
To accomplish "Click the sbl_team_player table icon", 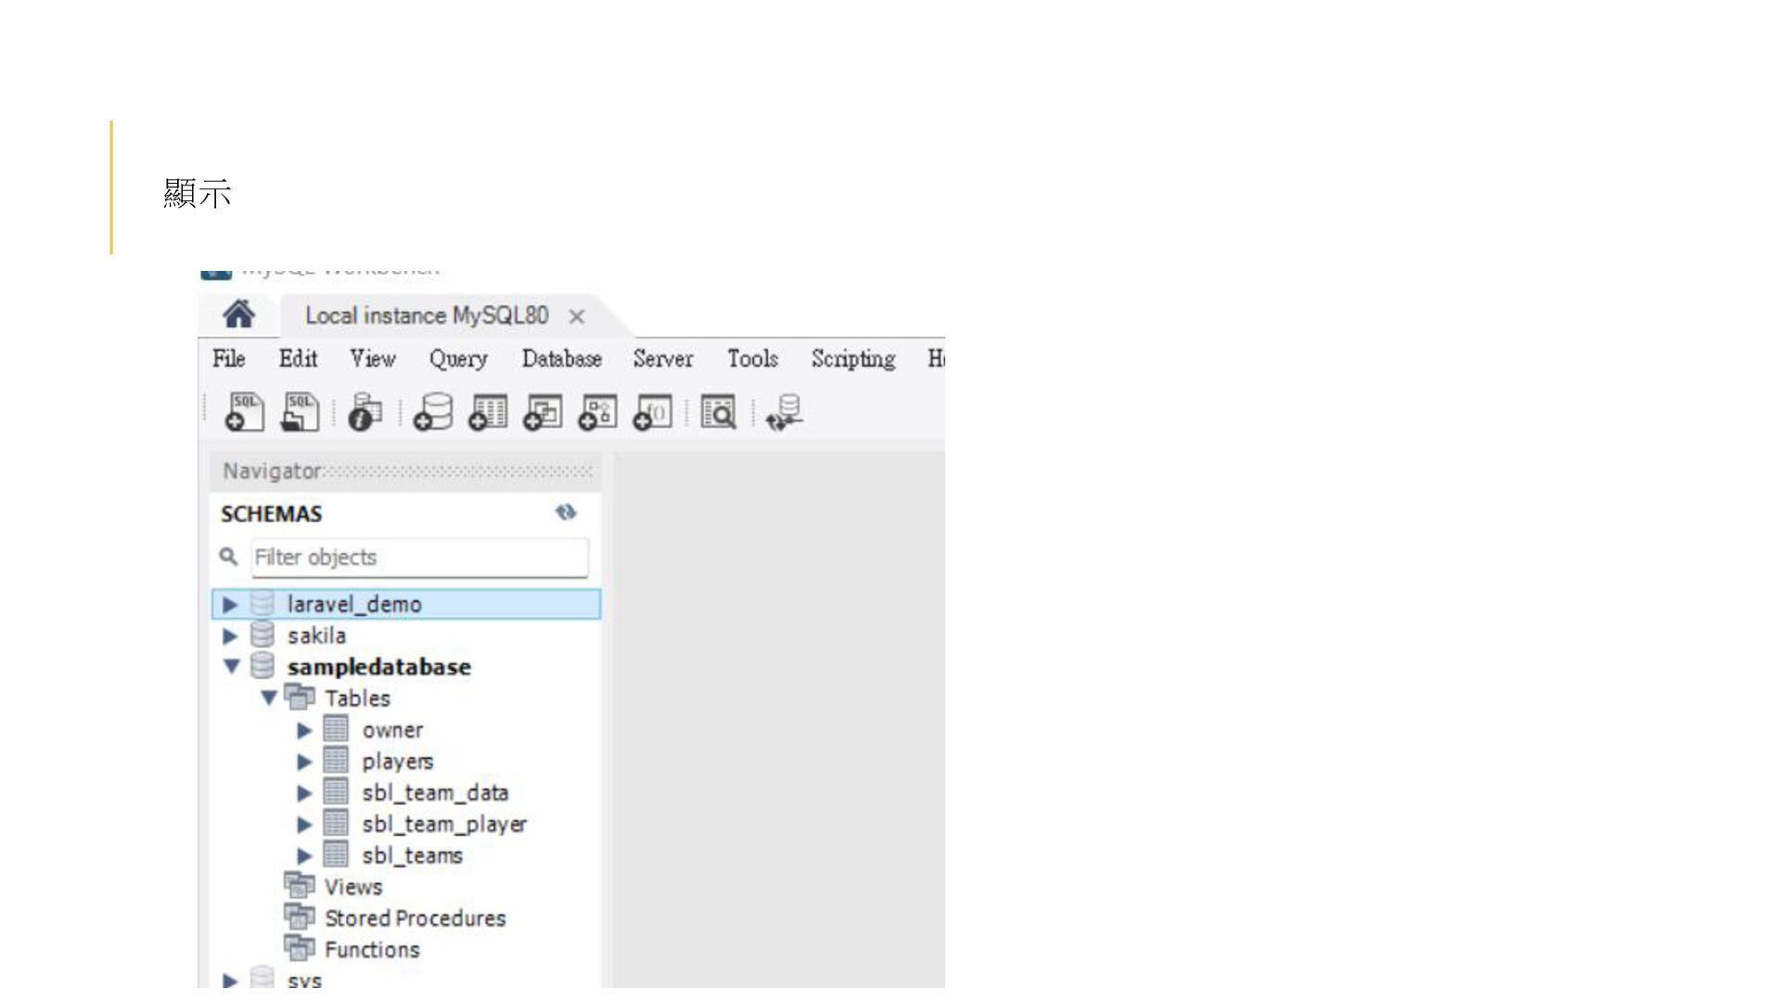I will (336, 824).
